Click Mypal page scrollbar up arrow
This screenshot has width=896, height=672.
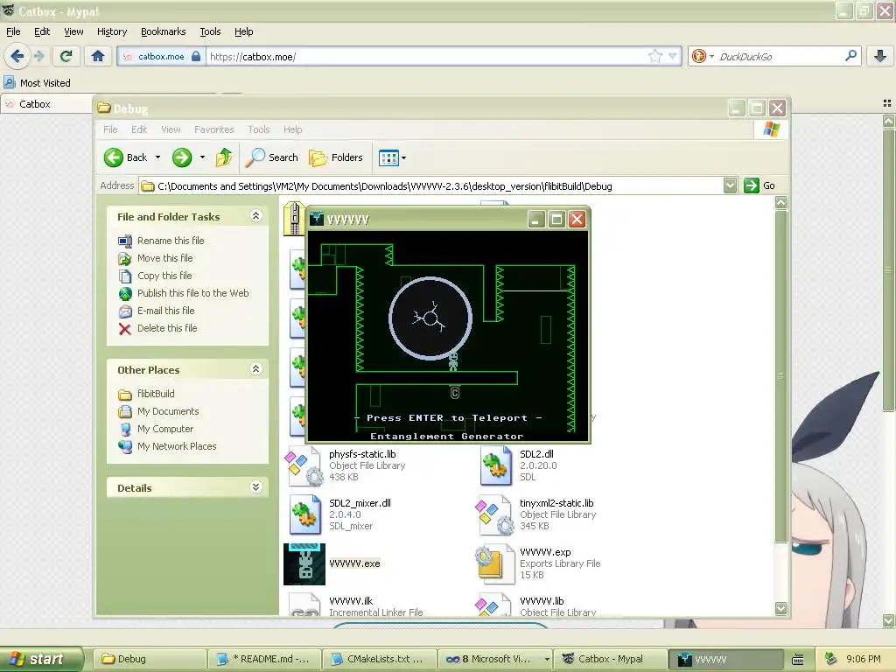(888, 121)
